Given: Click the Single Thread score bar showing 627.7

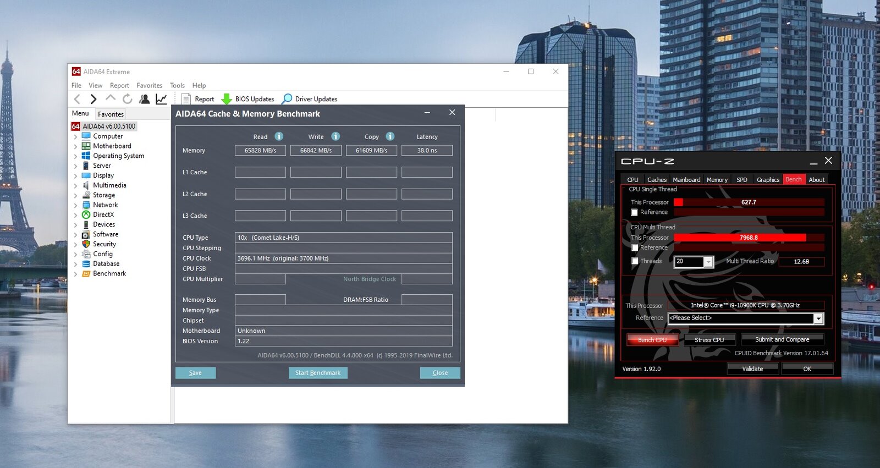Looking at the screenshot, I should pyautogui.click(x=749, y=202).
